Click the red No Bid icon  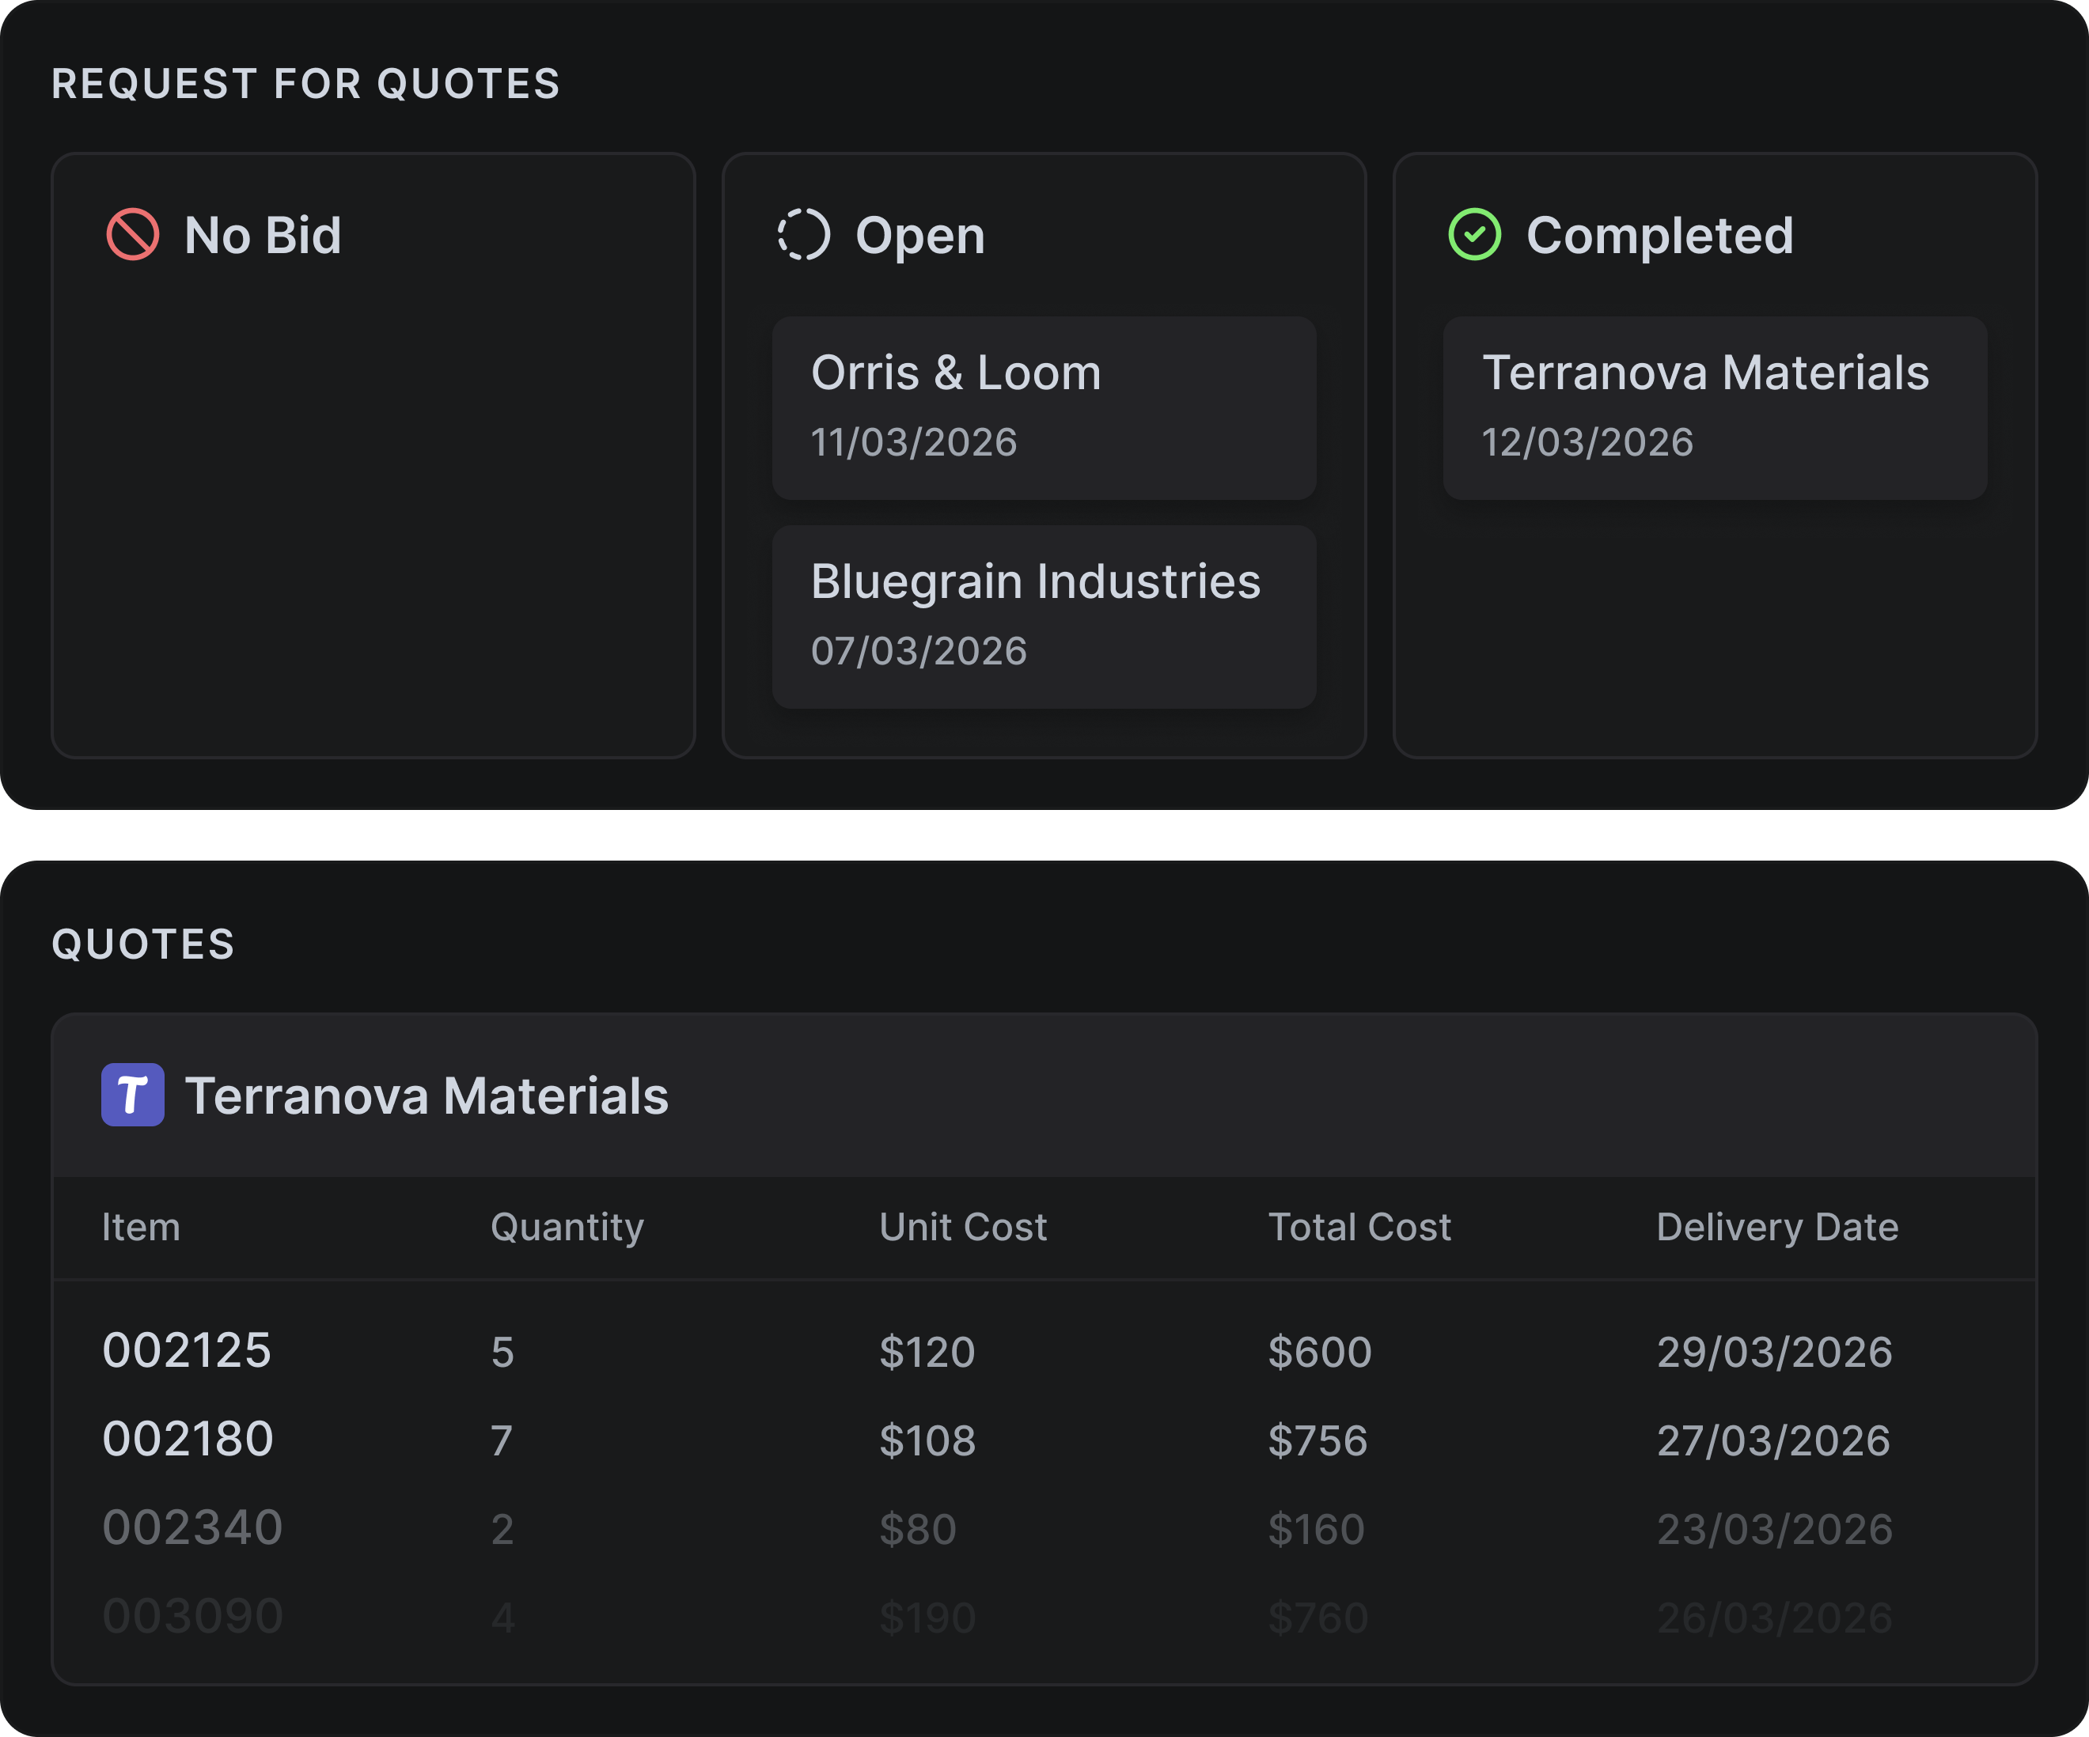pos(132,235)
